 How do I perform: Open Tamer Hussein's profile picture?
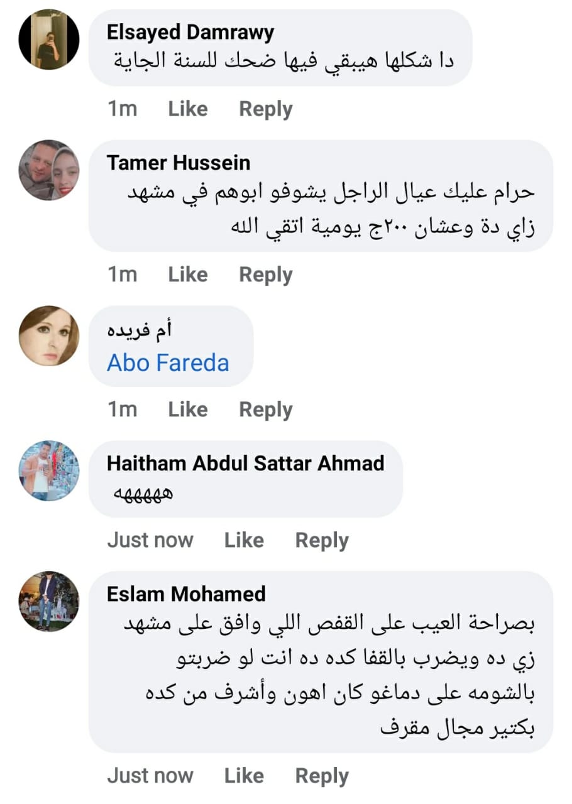pyautogui.click(x=49, y=170)
